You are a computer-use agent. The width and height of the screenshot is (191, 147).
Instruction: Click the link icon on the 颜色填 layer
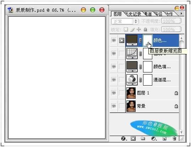pos(140,67)
